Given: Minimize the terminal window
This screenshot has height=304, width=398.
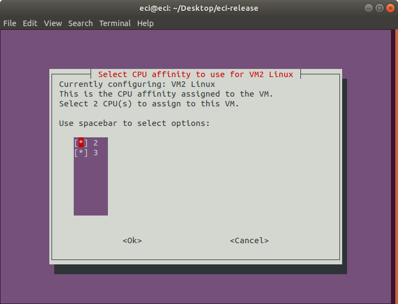Looking at the screenshot, I should point(369,8).
